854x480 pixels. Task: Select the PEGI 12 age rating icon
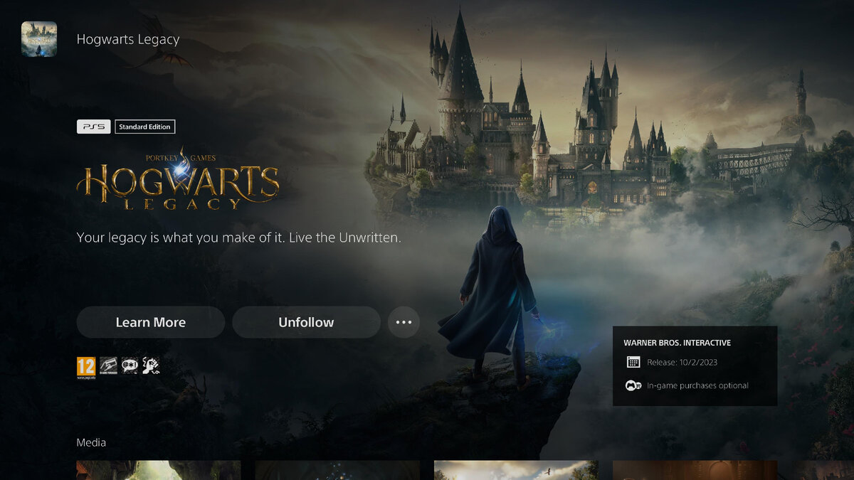pos(86,367)
